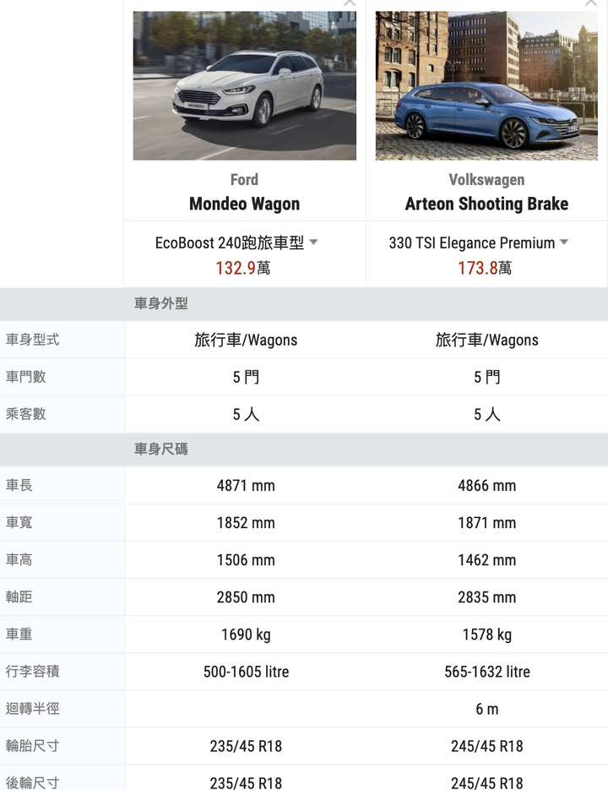Remove the Volkswagen Arteon from comparison

[x=590, y=3]
